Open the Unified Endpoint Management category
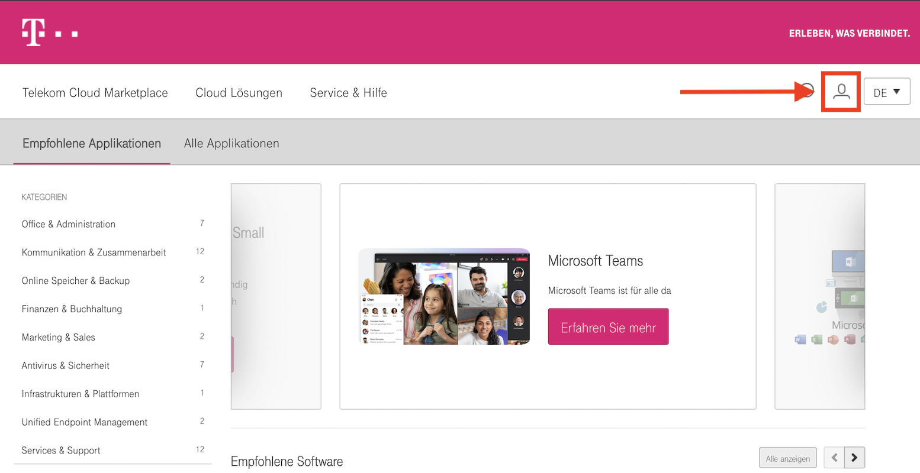The height and width of the screenshot is (473, 920). pos(85,422)
